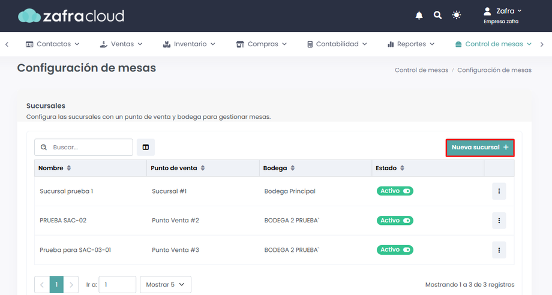Focus the Buscar search field

point(83,147)
